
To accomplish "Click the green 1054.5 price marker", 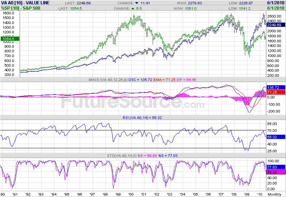I will (10, 39).
